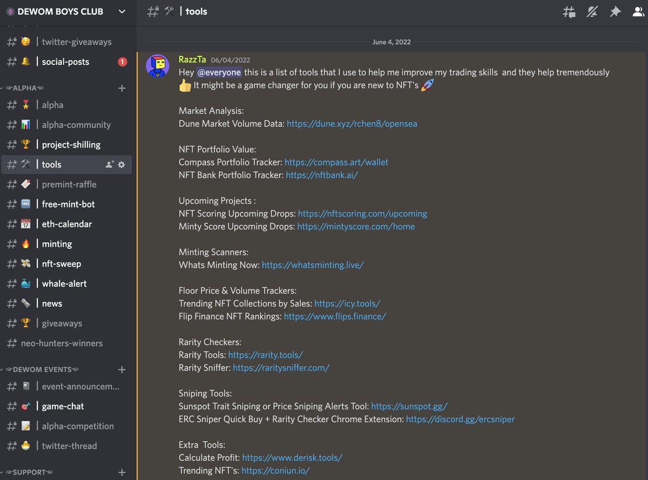Select the tools channel

66,165
